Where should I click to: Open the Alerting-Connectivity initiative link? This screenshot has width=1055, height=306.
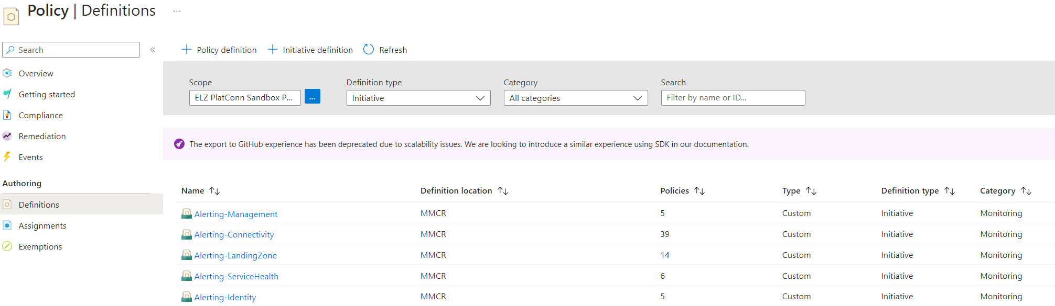[234, 234]
